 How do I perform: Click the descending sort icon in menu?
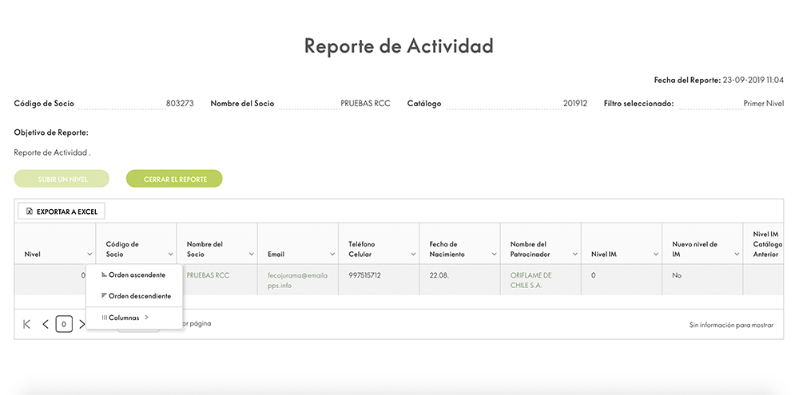104,295
